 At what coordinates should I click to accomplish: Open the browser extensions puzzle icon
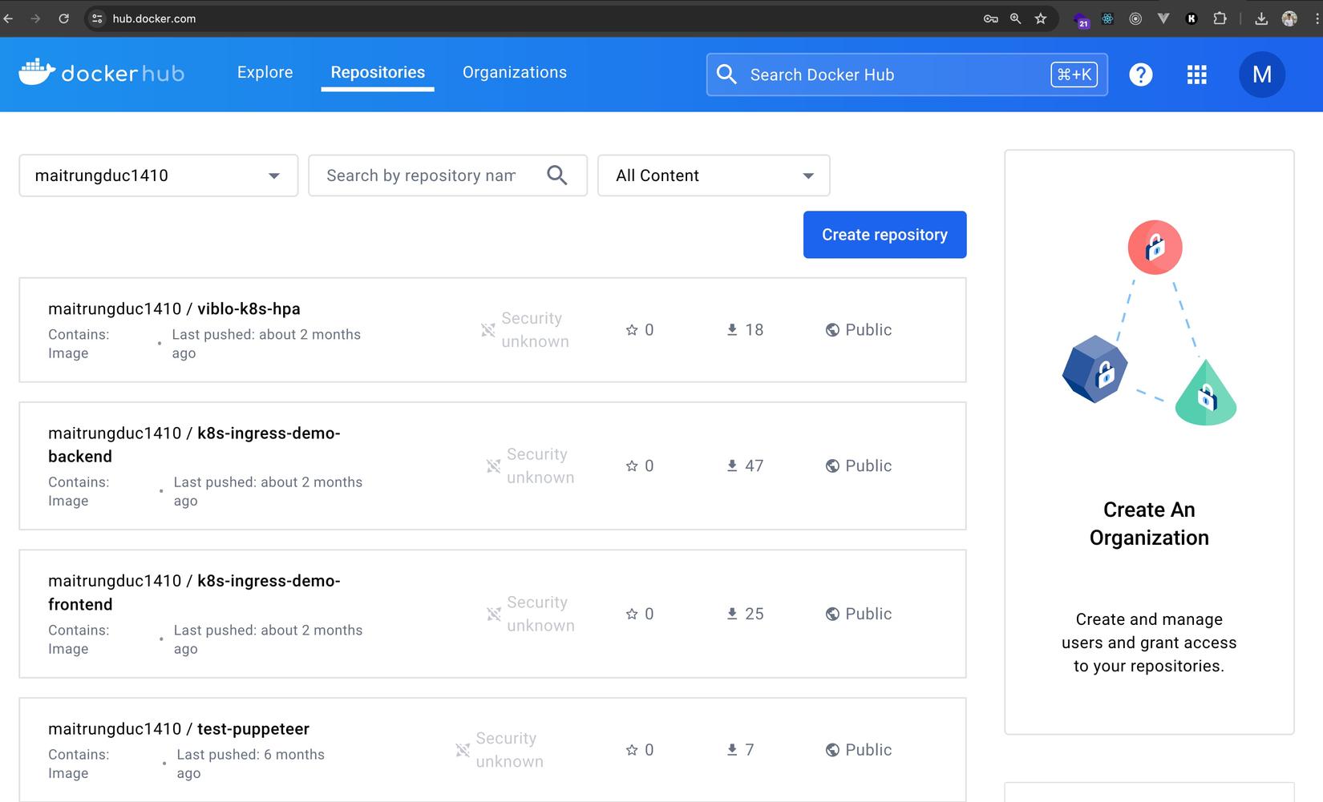pos(1220,18)
